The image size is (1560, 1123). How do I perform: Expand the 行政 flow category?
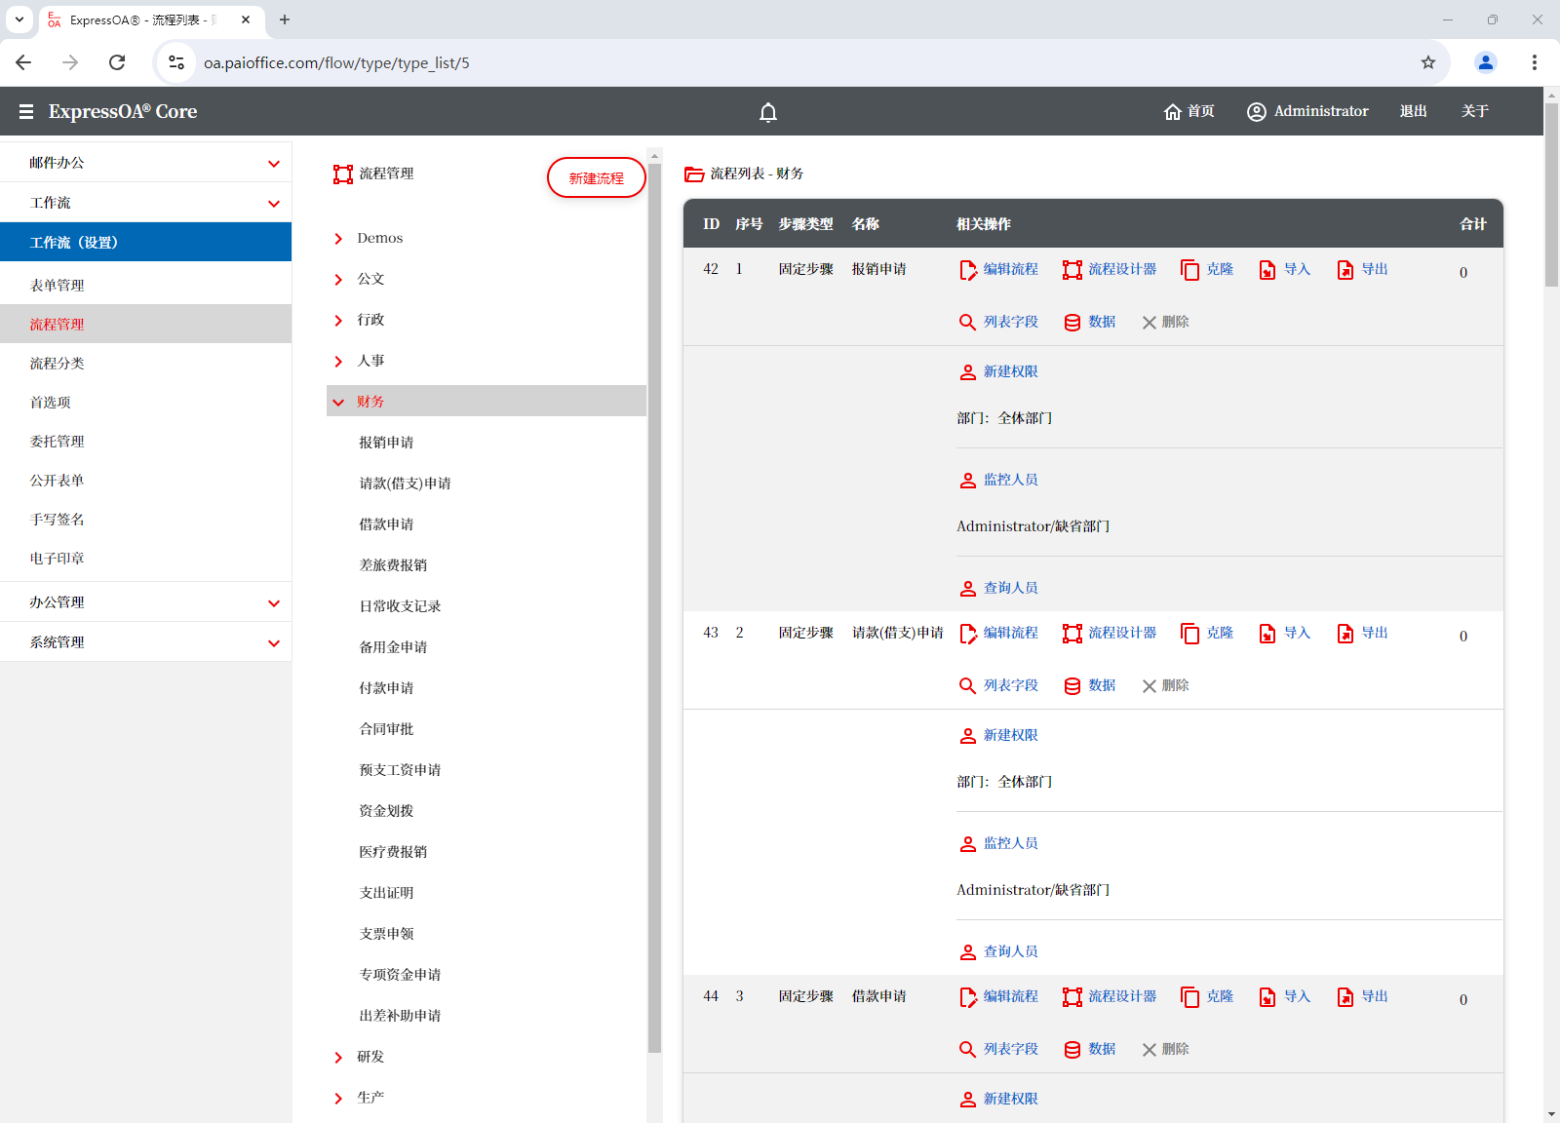coord(338,321)
